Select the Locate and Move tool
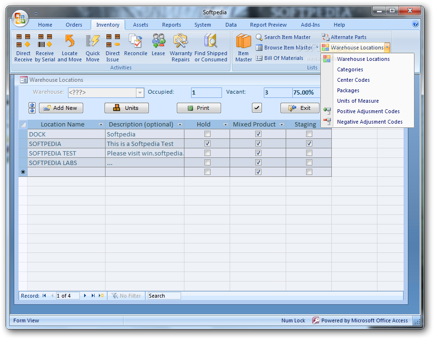 [x=69, y=48]
